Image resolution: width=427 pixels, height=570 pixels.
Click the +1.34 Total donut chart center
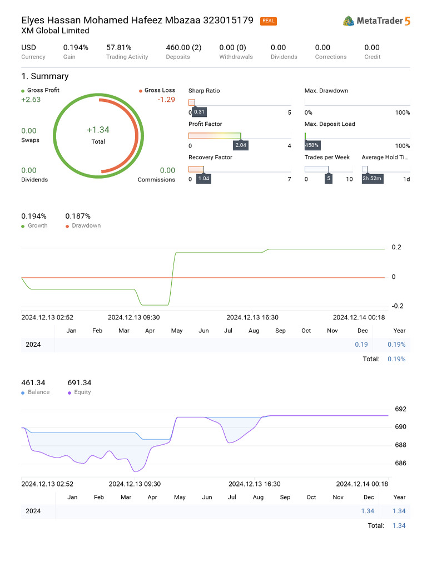[98, 135]
